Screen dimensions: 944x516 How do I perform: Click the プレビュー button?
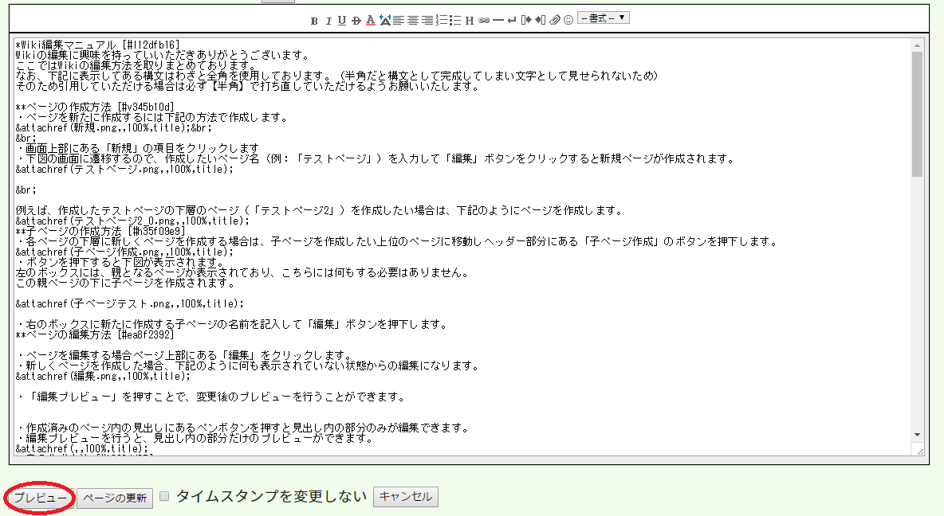(x=40, y=498)
